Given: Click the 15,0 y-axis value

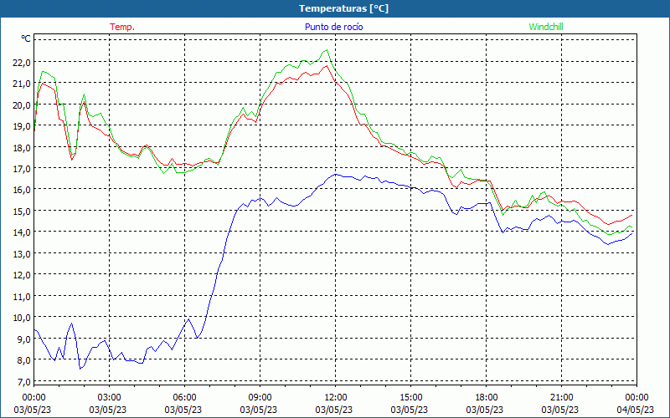Looking at the screenshot, I should coord(23,212).
